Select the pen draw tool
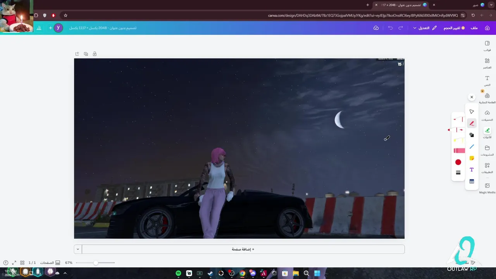The image size is (496, 279). [x=472, y=123]
